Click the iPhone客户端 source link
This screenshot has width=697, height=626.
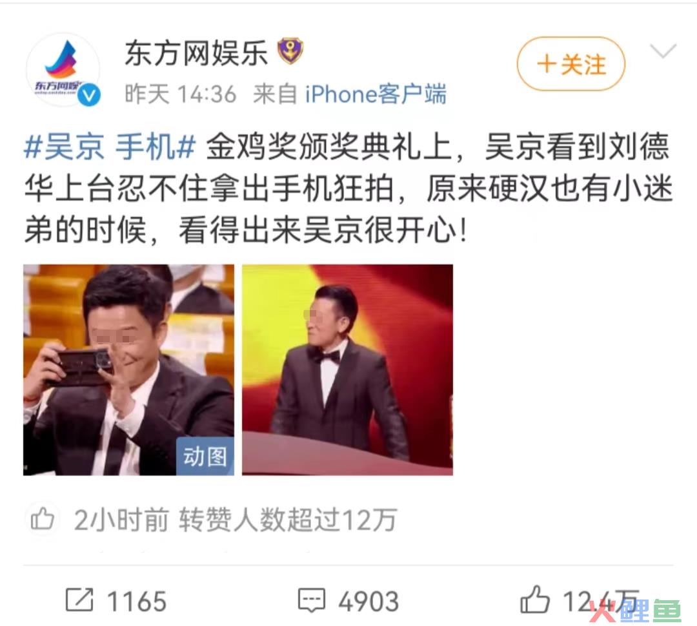[376, 94]
